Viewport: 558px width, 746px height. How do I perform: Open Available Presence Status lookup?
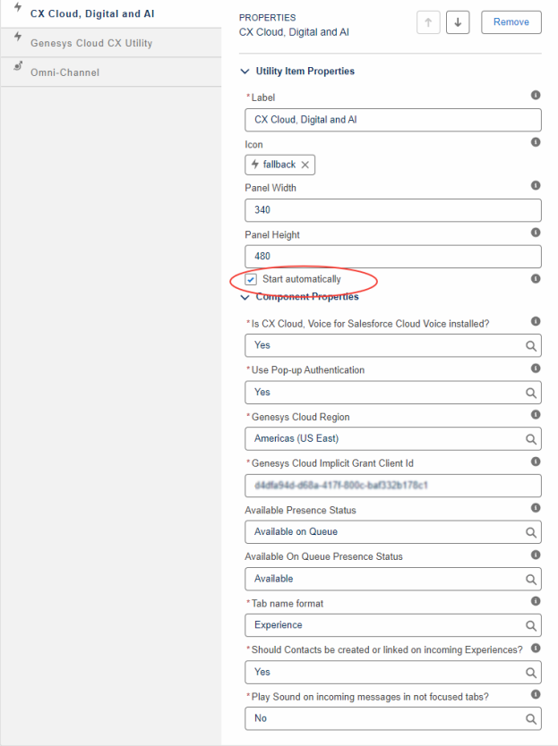pyautogui.click(x=392, y=532)
